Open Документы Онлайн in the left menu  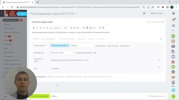tap(11, 60)
